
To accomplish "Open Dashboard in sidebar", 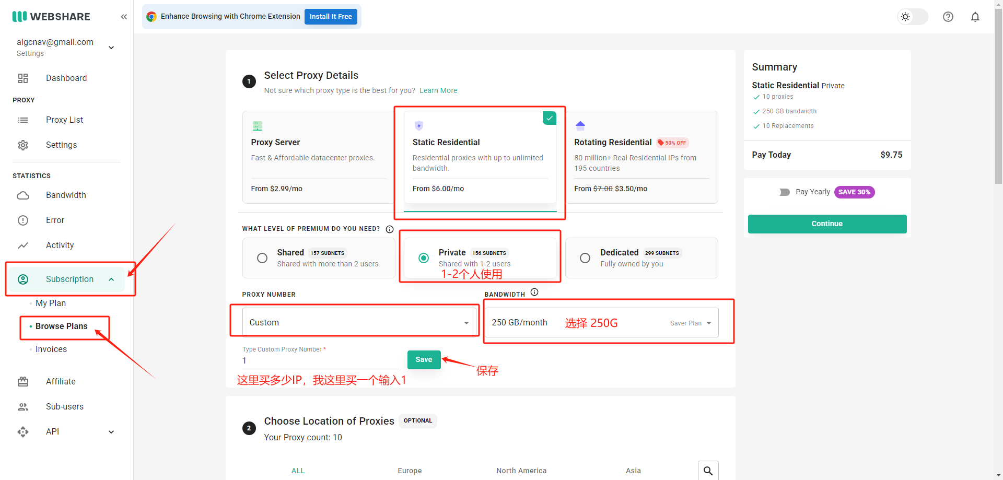I will pos(66,78).
